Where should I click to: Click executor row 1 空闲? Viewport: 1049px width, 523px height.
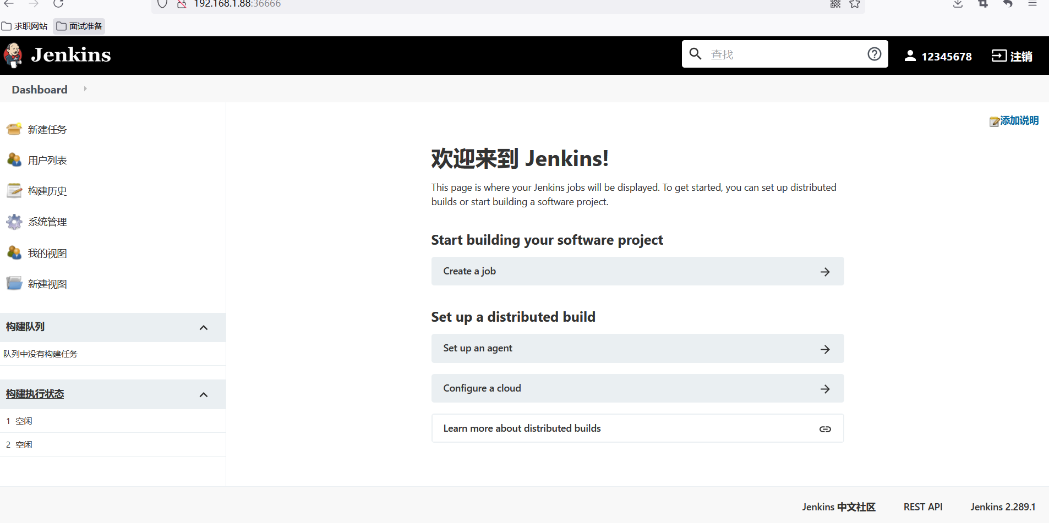click(113, 421)
